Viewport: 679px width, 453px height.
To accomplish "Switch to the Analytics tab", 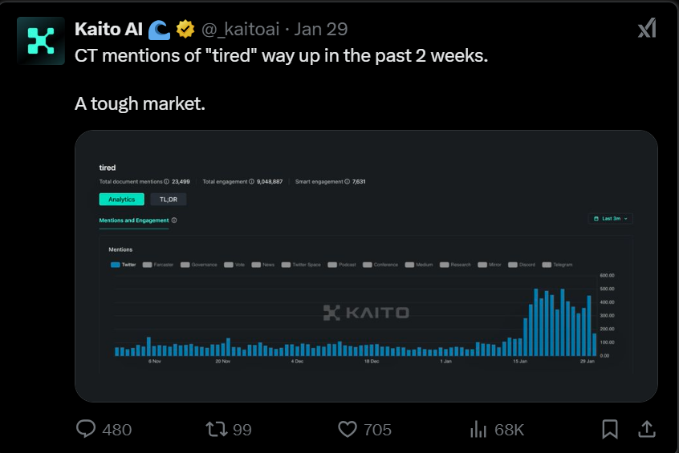I will click(121, 200).
